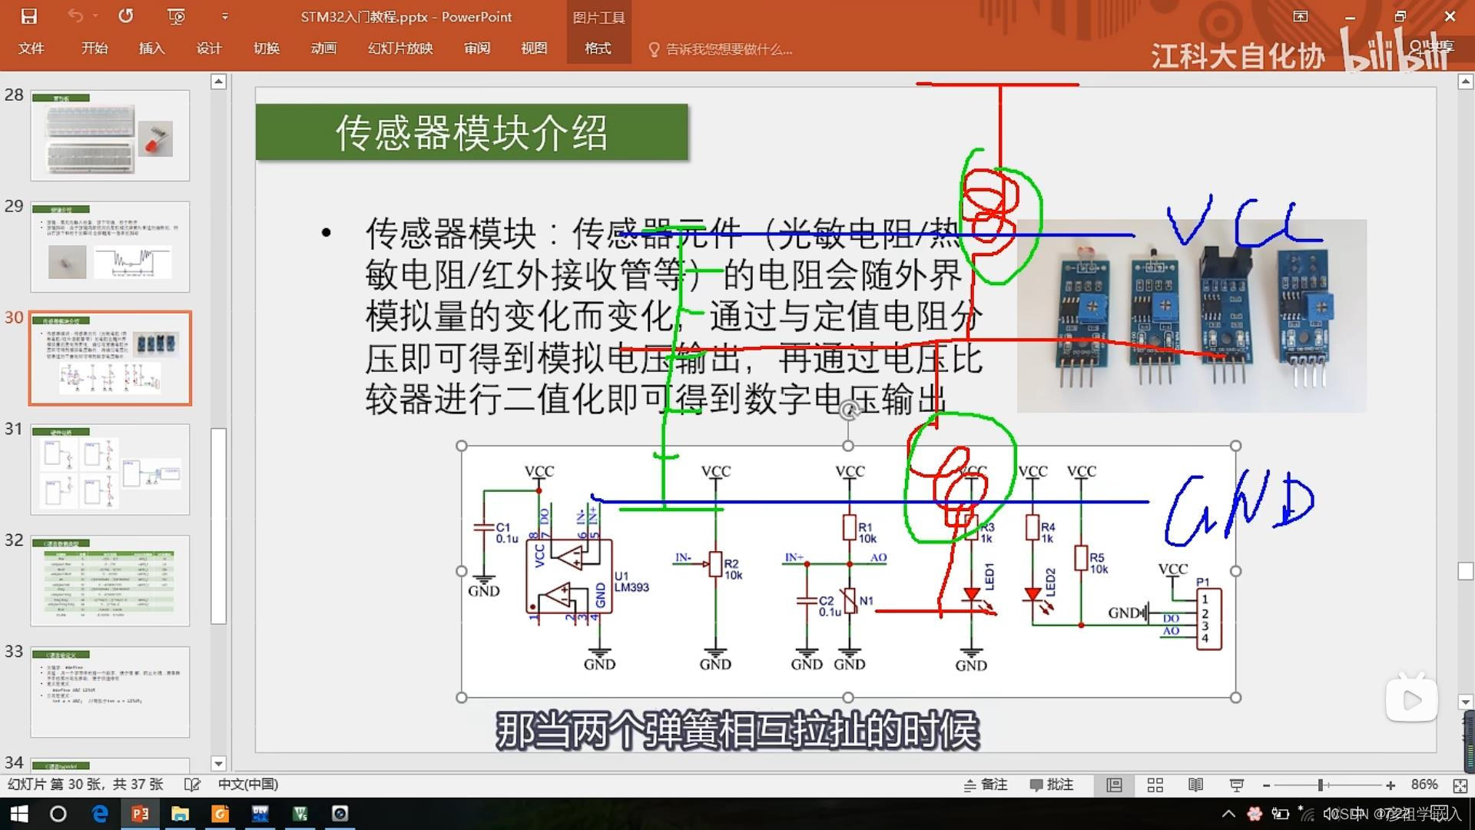The image size is (1475, 830).
Task: Start slideshow icon in status bar
Action: (1236, 785)
